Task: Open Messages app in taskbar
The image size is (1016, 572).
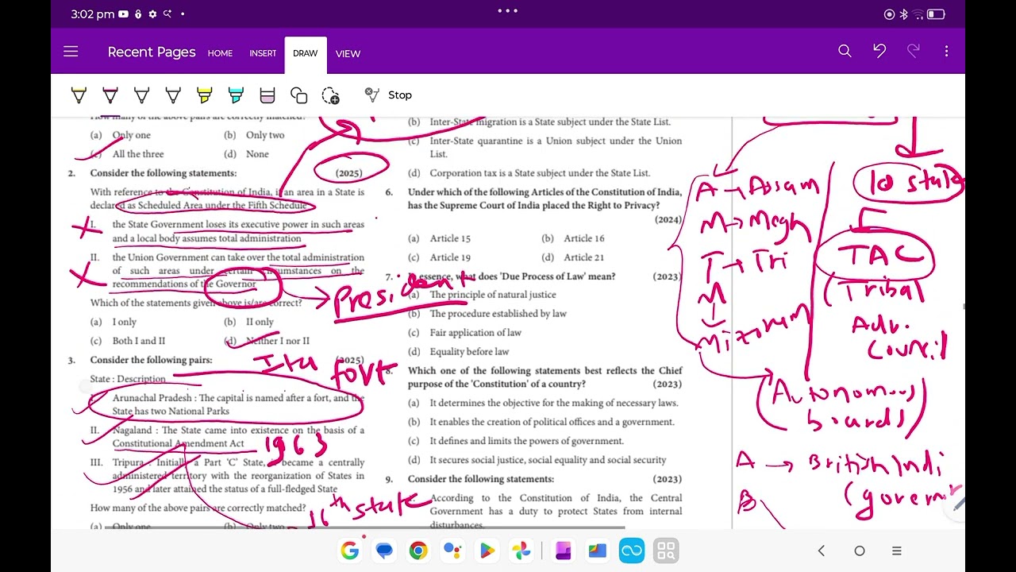Action: coord(384,551)
